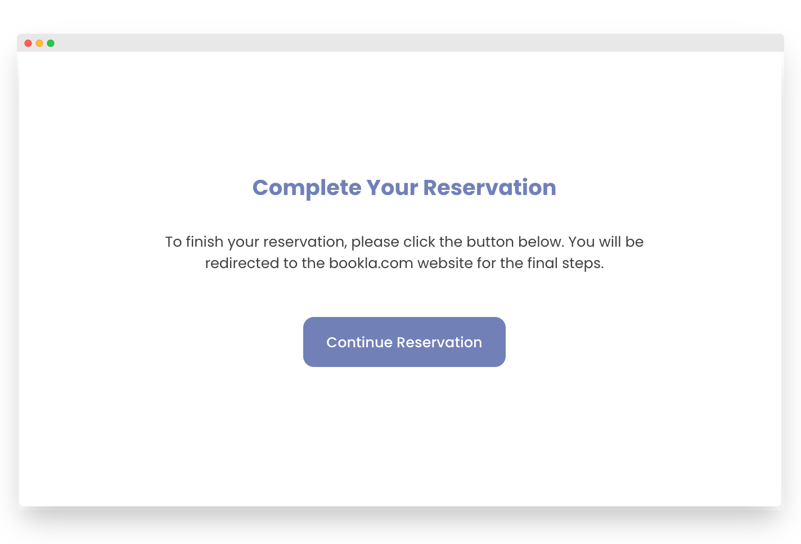Click the word 'Complete' in the heading

(306, 188)
